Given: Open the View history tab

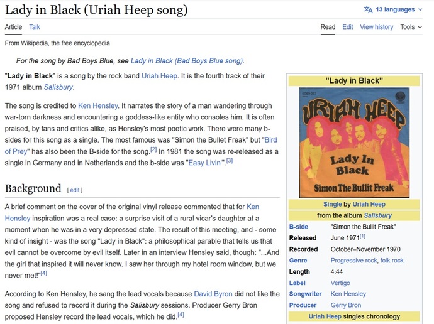Looking at the screenshot, I should coord(376,27).
